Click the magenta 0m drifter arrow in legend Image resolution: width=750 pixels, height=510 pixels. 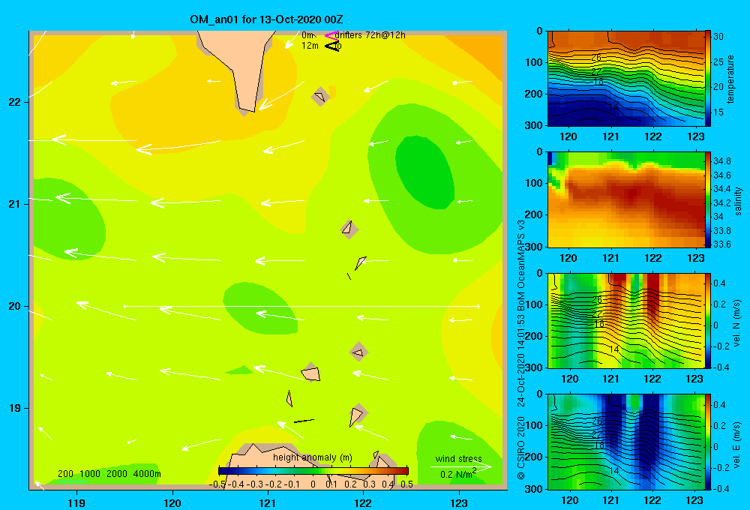click(331, 35)
